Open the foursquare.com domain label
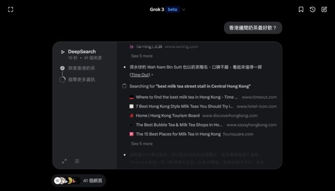The image size is (335, 191). click(238, 134)
